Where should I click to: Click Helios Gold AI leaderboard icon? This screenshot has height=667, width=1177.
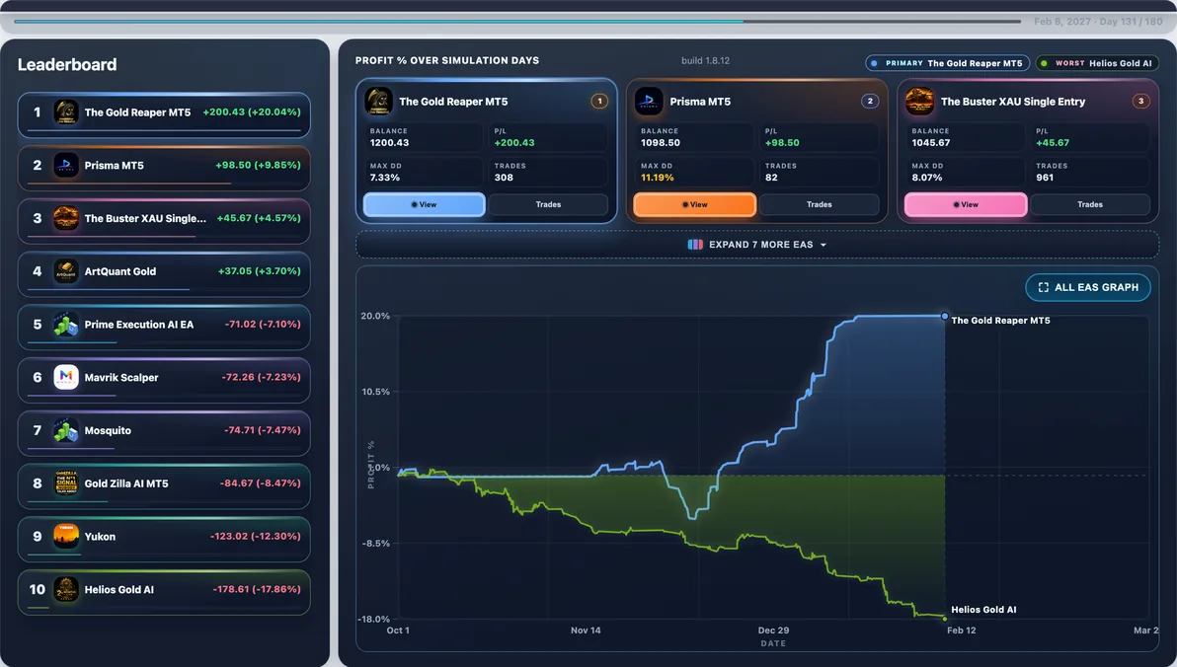66,590
